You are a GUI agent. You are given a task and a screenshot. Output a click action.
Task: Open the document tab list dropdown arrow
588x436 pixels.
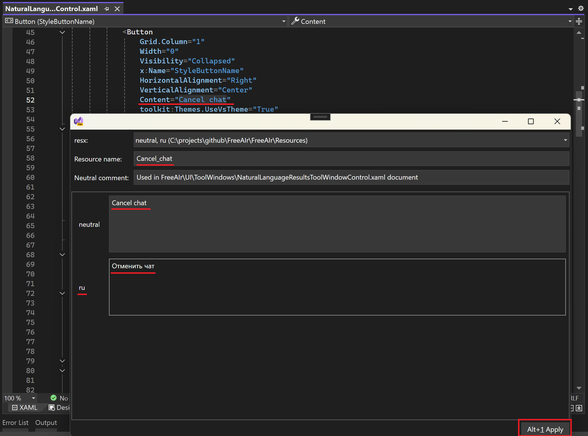tap(570, 9)
